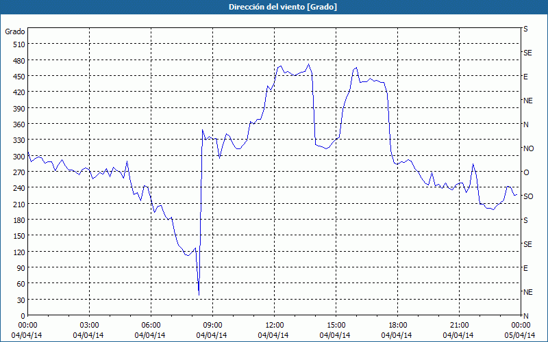Click the O compass label on right axis

(526, 172)
